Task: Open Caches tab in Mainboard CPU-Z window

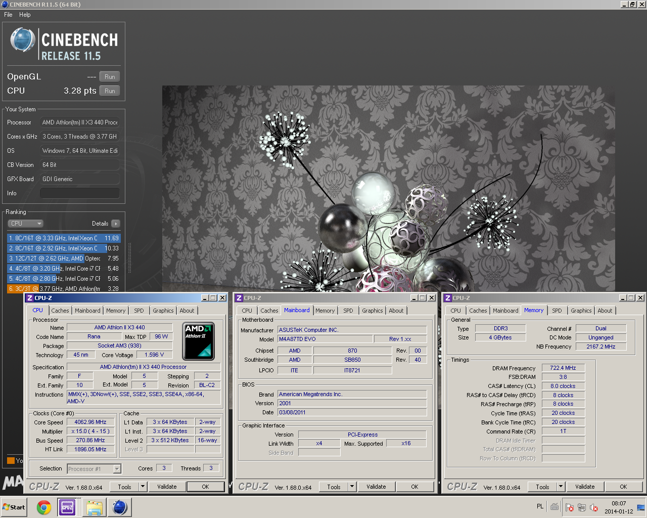Action: (269, 311)
